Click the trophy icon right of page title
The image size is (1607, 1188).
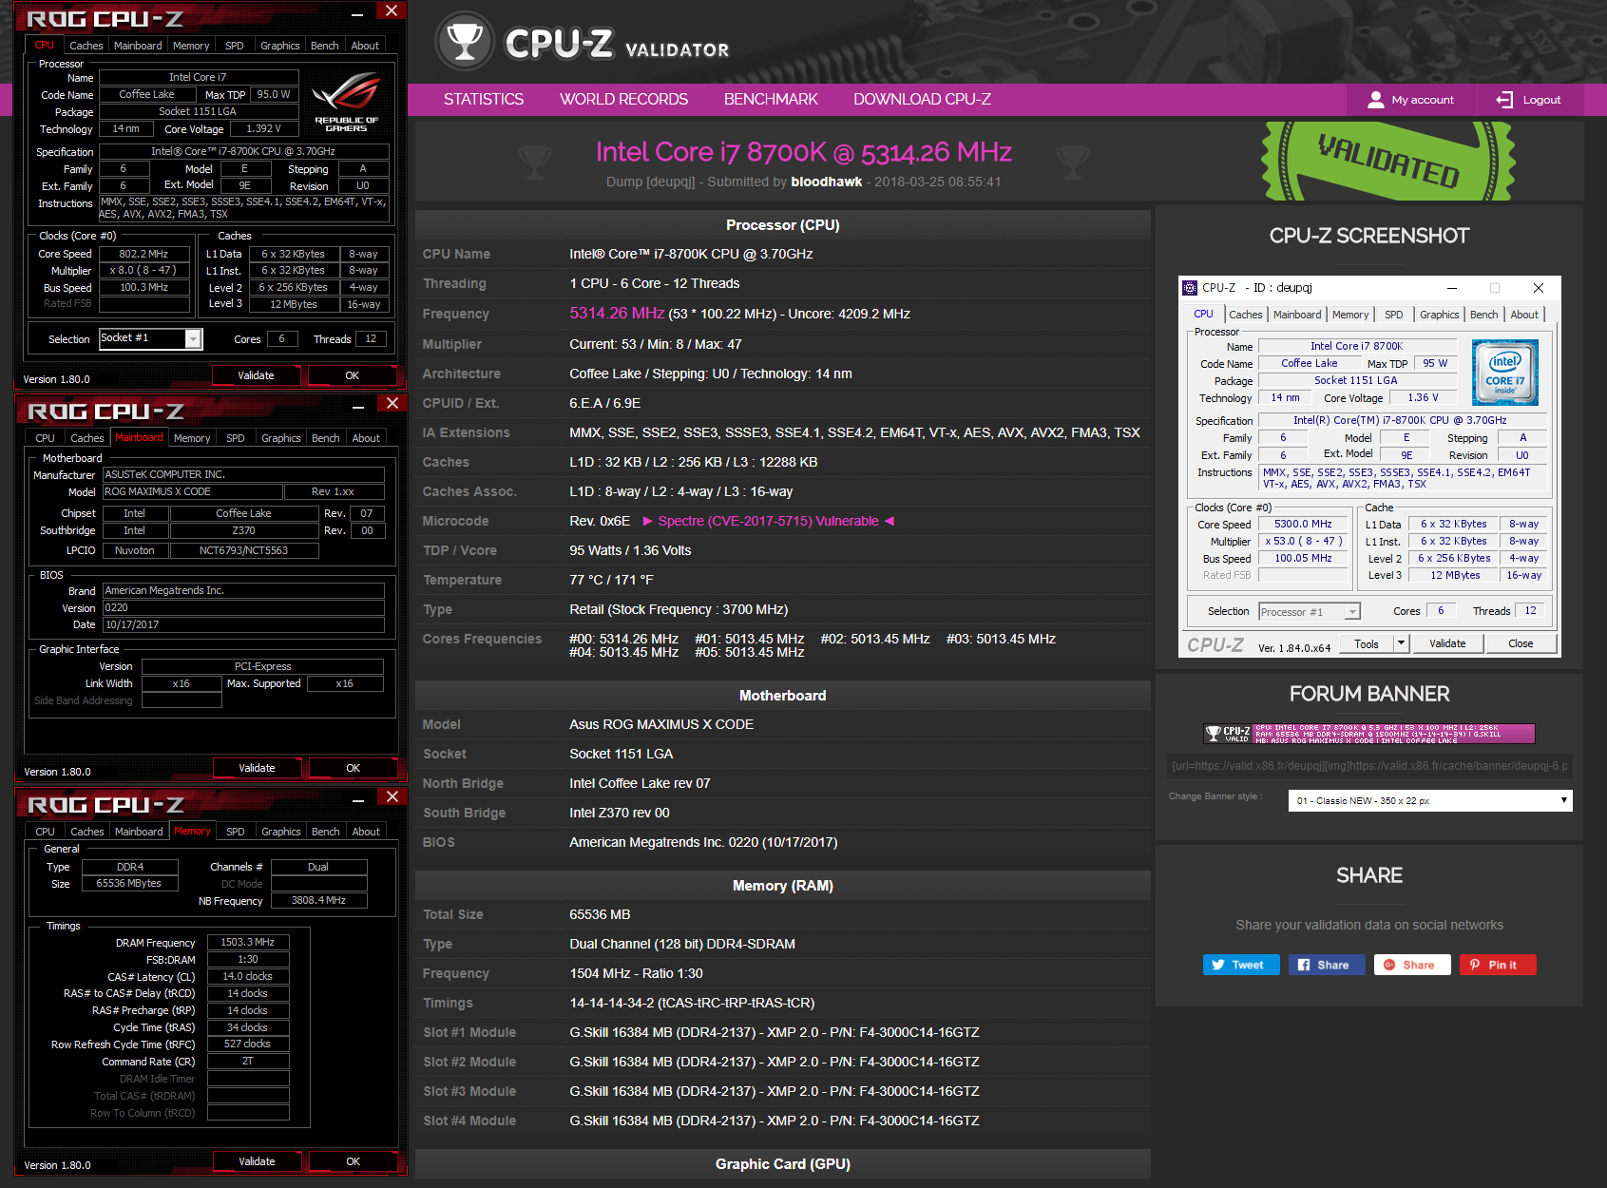pyautogui.click(x=1072, y=162)
